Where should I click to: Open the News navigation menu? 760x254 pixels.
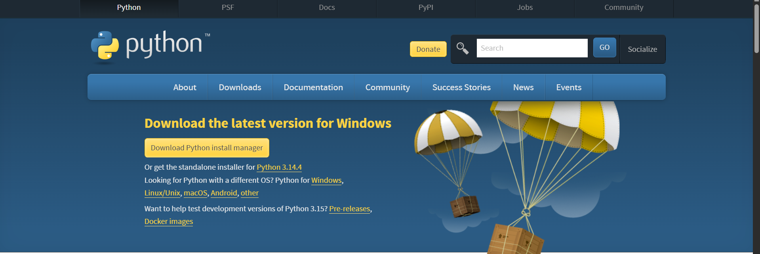click(524, 87)
